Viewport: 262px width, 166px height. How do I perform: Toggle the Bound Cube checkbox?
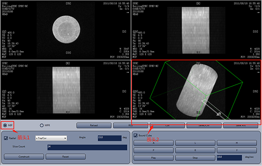pyautogui.click(x=136, y=135)
